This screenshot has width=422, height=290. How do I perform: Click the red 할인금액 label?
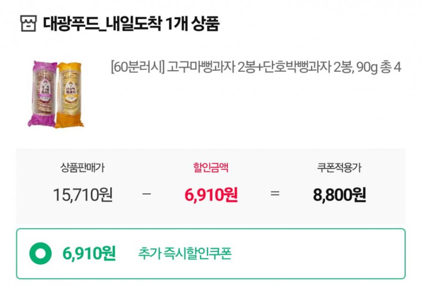click(211, 168)
